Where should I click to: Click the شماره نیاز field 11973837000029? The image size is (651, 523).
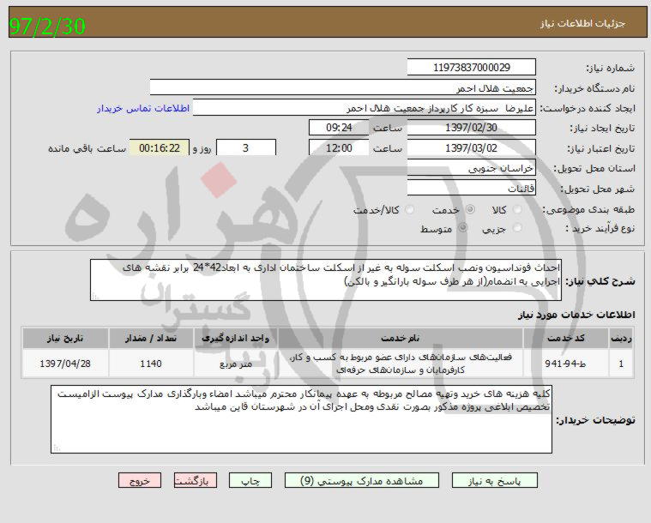[471, 67]
